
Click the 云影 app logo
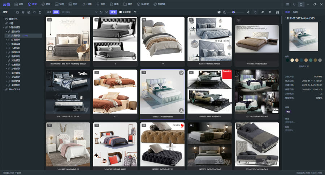pyautogui.click(x=6, y=4)
